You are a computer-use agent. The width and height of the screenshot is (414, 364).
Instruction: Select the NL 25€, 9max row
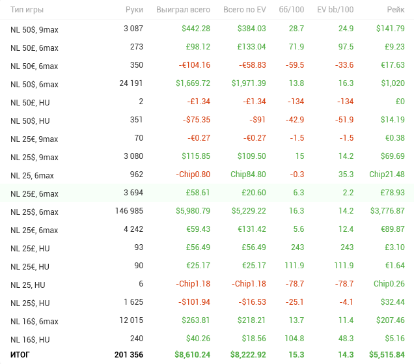(x=207, y=138)
